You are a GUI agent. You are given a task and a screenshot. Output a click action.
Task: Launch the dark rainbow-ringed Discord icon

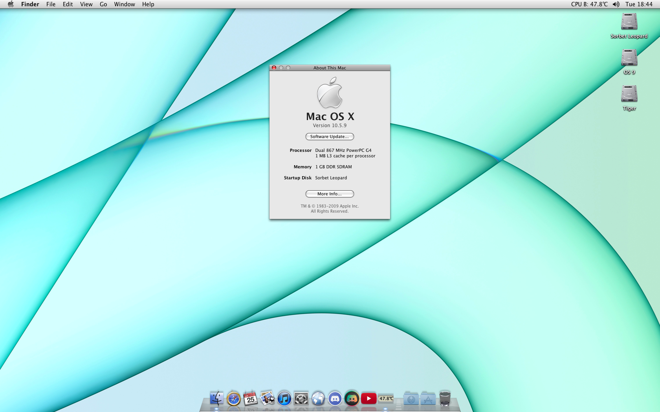click(352, 399)
